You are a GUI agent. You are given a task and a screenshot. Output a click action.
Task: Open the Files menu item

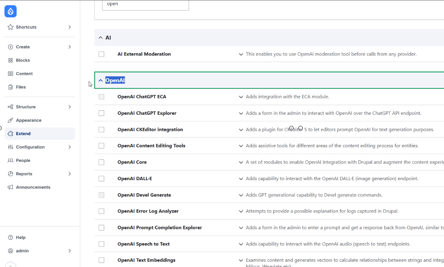coord(40,87)
